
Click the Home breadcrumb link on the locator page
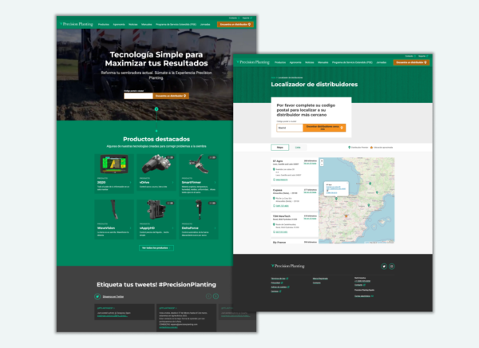pyautogui.click(x=273, y=78)
